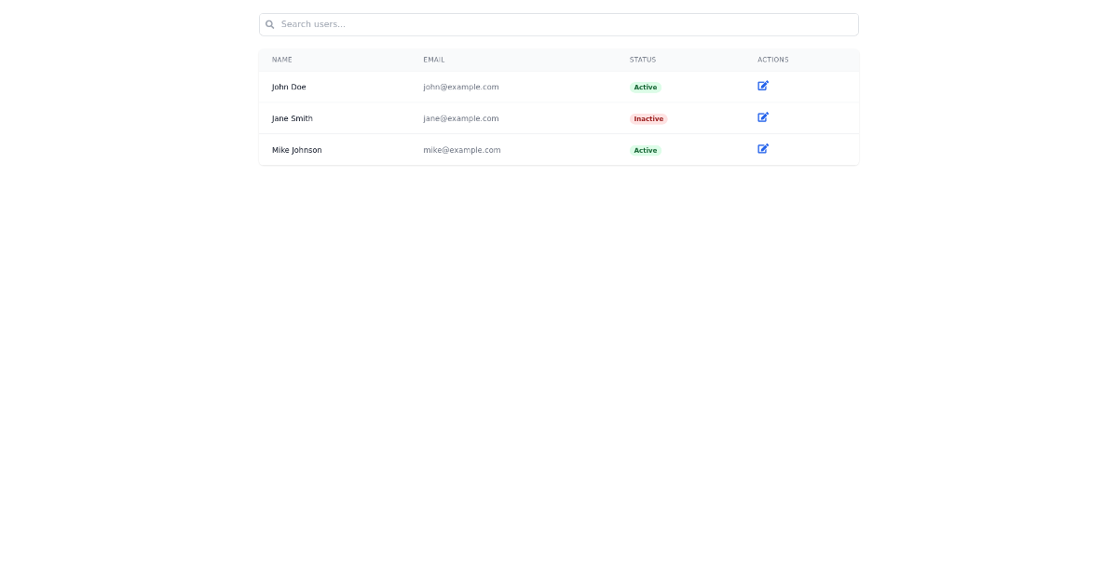Click the search icon inside the search bar

pyautogui.click(x=269, y=24)
